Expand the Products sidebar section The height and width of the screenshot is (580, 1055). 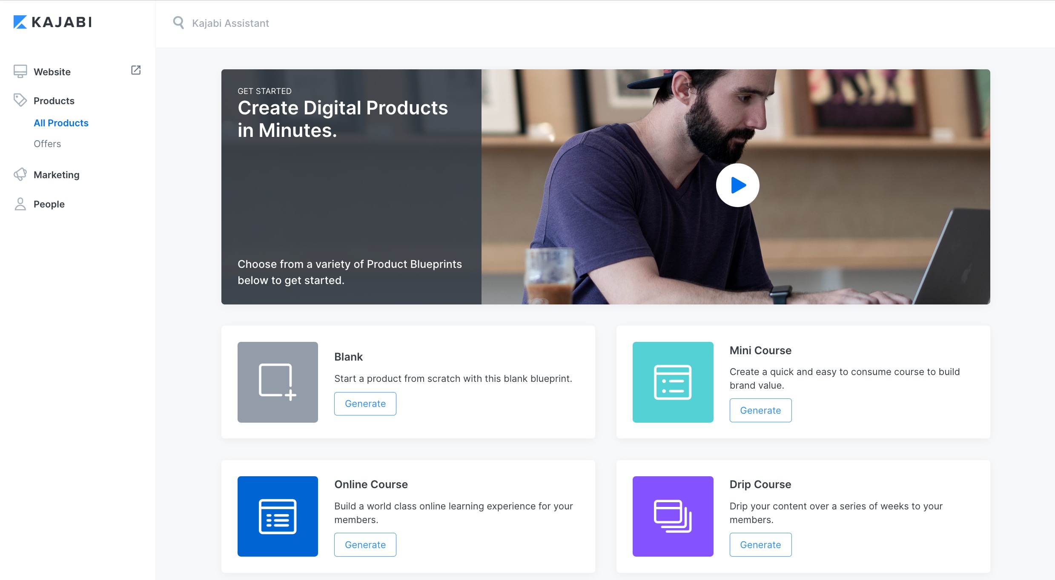tap(54, 101)
